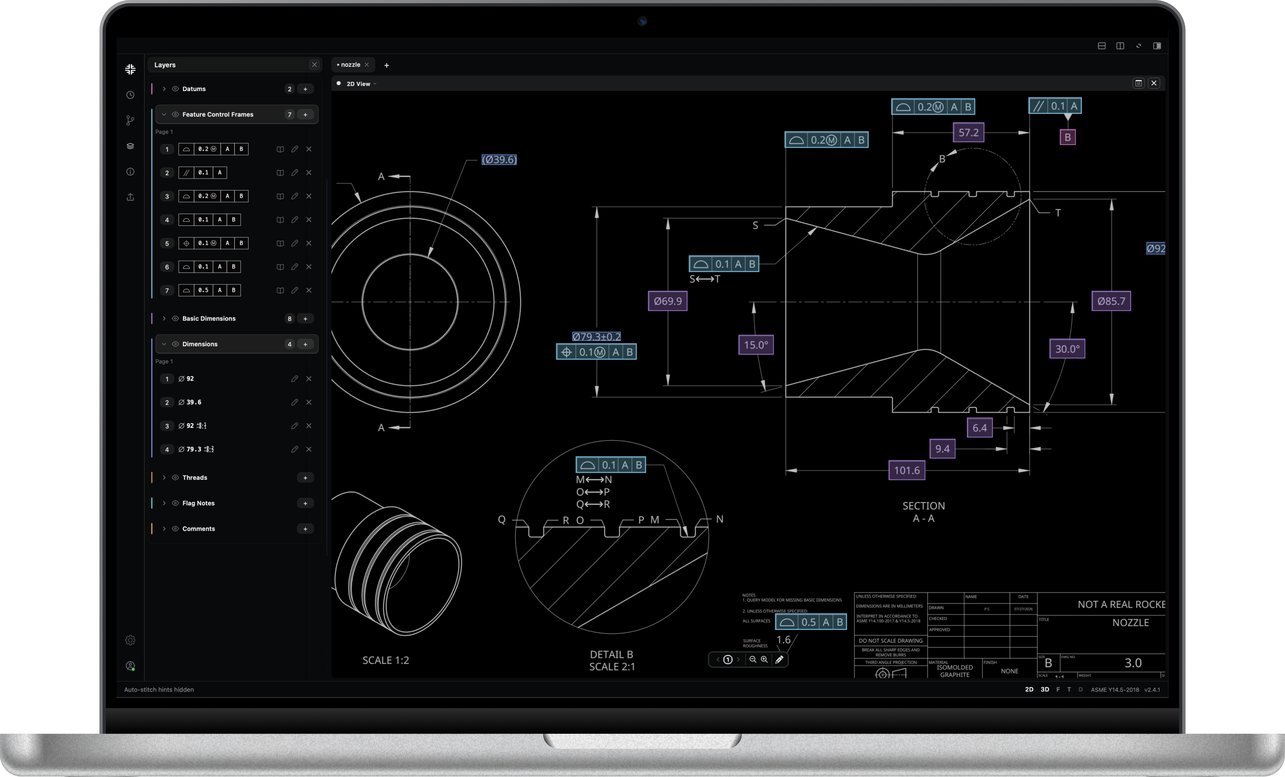Toggle vertical split layout icon top right

[1120, 46]
